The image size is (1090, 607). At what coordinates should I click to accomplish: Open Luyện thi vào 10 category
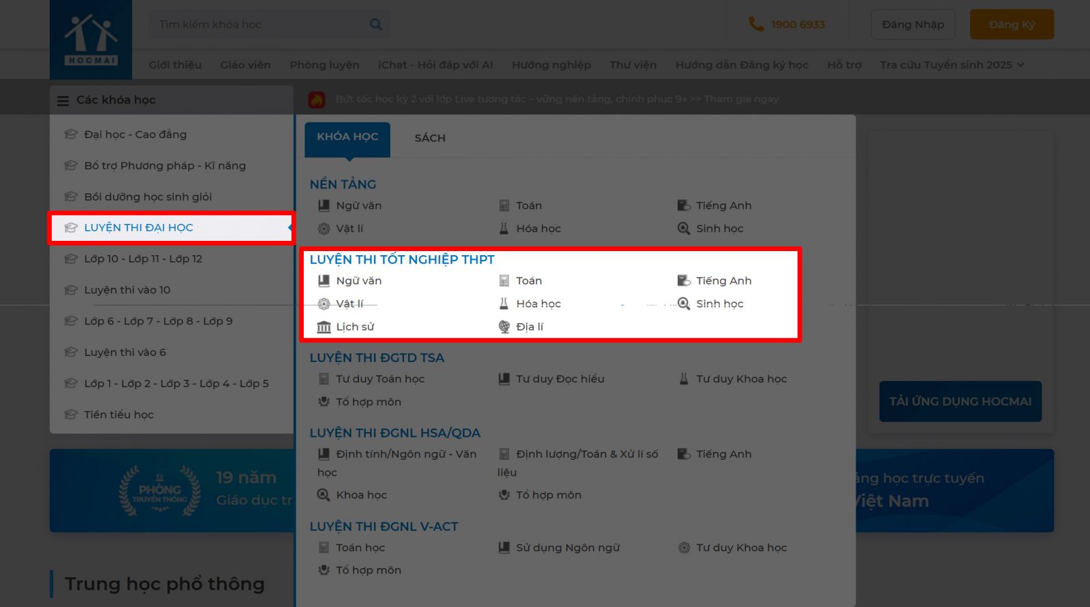click(172, 291)
